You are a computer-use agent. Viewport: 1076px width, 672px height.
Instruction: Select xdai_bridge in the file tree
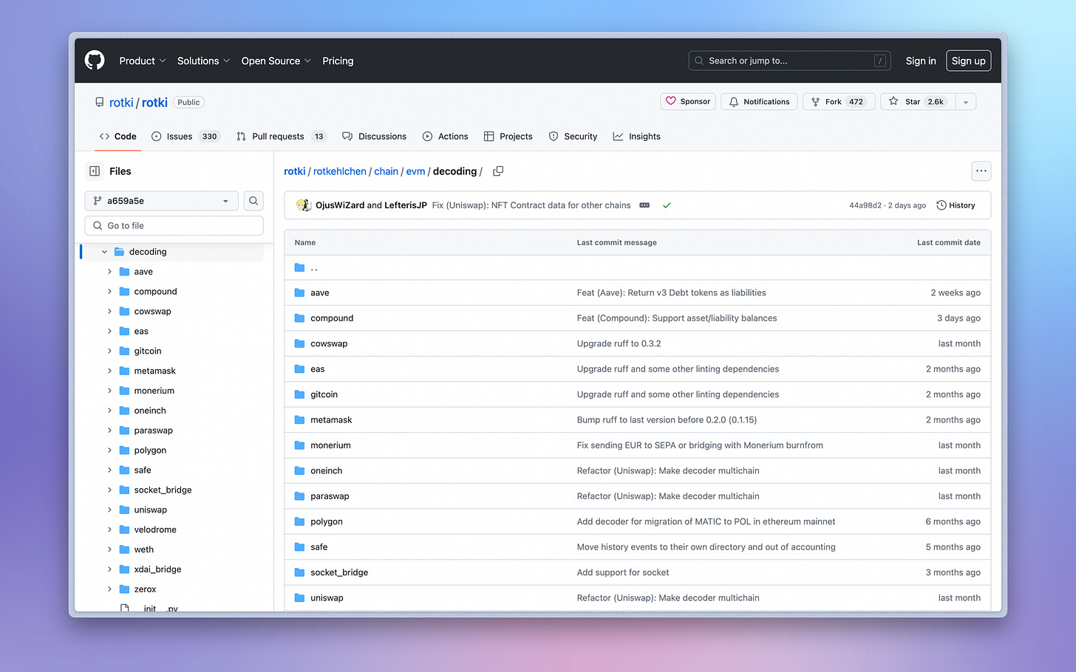[157, 569]
